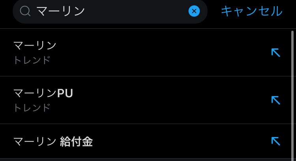Cancel the search with キャンセル

pyautogui.click(x=251, y=11)
